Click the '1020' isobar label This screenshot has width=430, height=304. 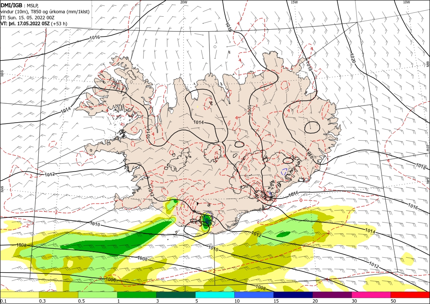click(353, 58)
